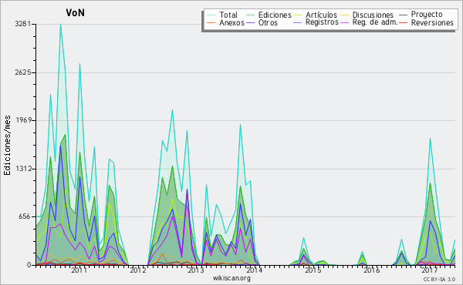Click the y-axis value 1312
463x285 pixels.
(22, 169)
